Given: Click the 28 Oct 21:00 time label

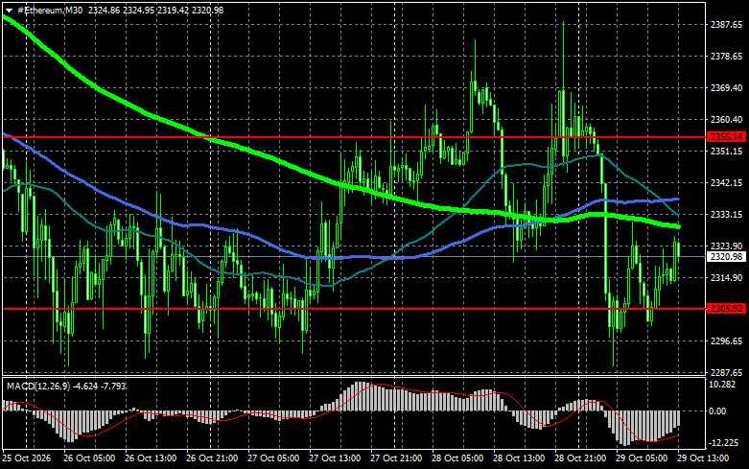Looking at the screenshot, I should tap(580, 458).
